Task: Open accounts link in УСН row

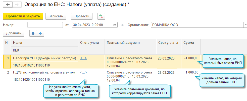Action: click(83, 58)
